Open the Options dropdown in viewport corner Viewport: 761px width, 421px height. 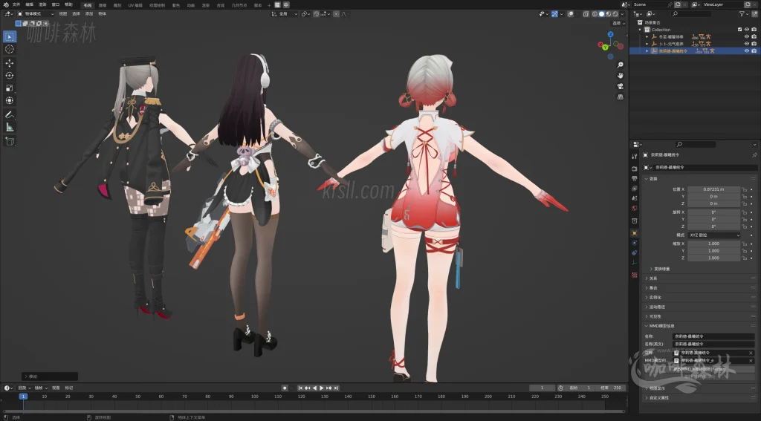[x=618, y=23]
